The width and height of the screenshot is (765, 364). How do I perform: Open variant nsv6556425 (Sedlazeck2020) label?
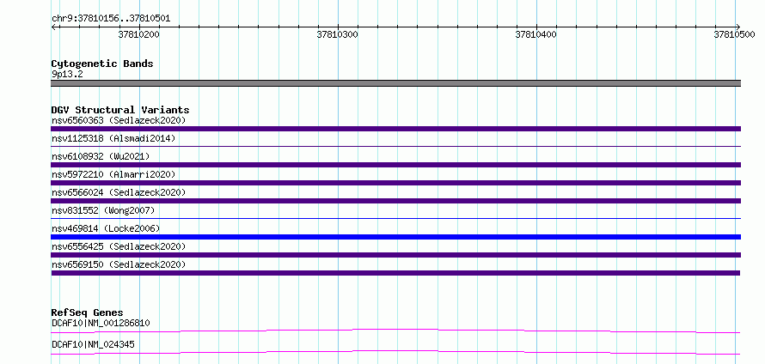119,246
